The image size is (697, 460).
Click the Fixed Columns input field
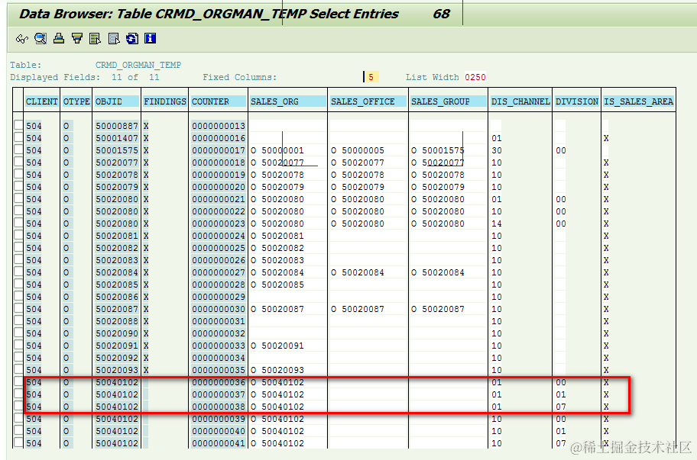coord(371,77)
